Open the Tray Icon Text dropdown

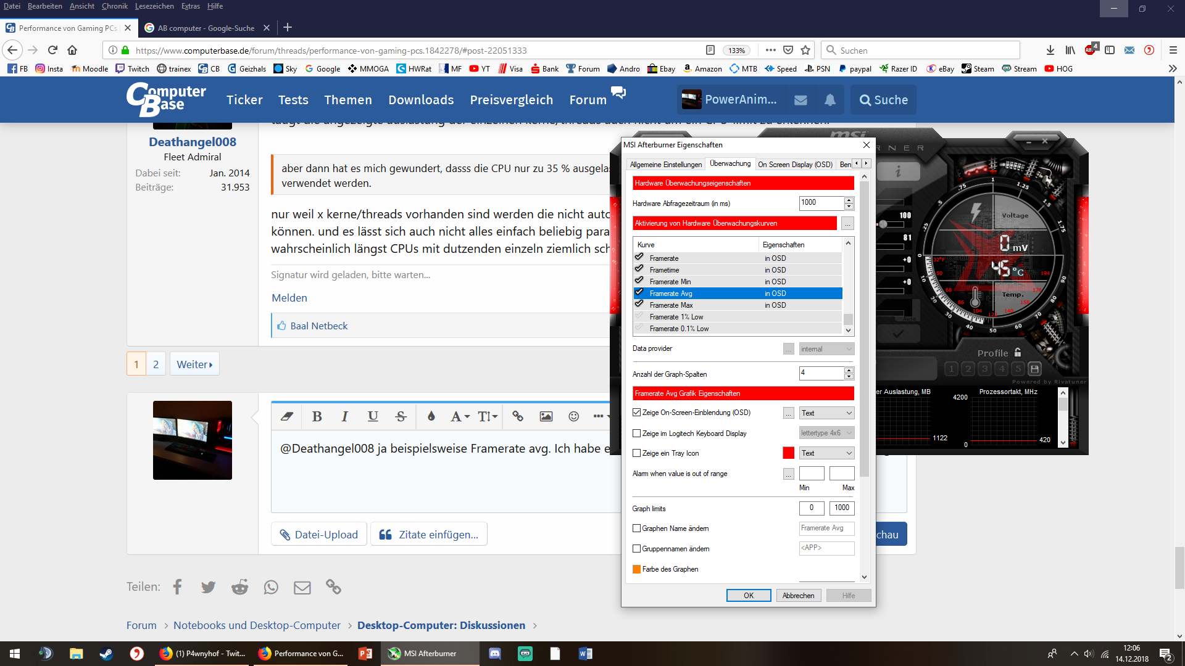point(826,453)
